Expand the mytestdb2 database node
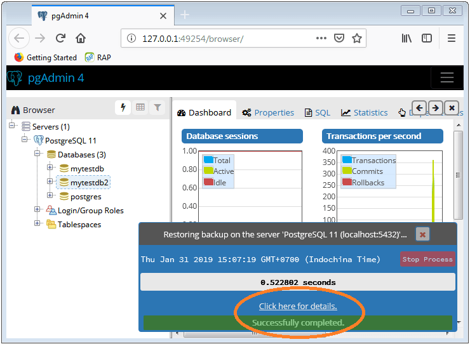This screenshot has height=344, width=470. click(x=50, y=182)
